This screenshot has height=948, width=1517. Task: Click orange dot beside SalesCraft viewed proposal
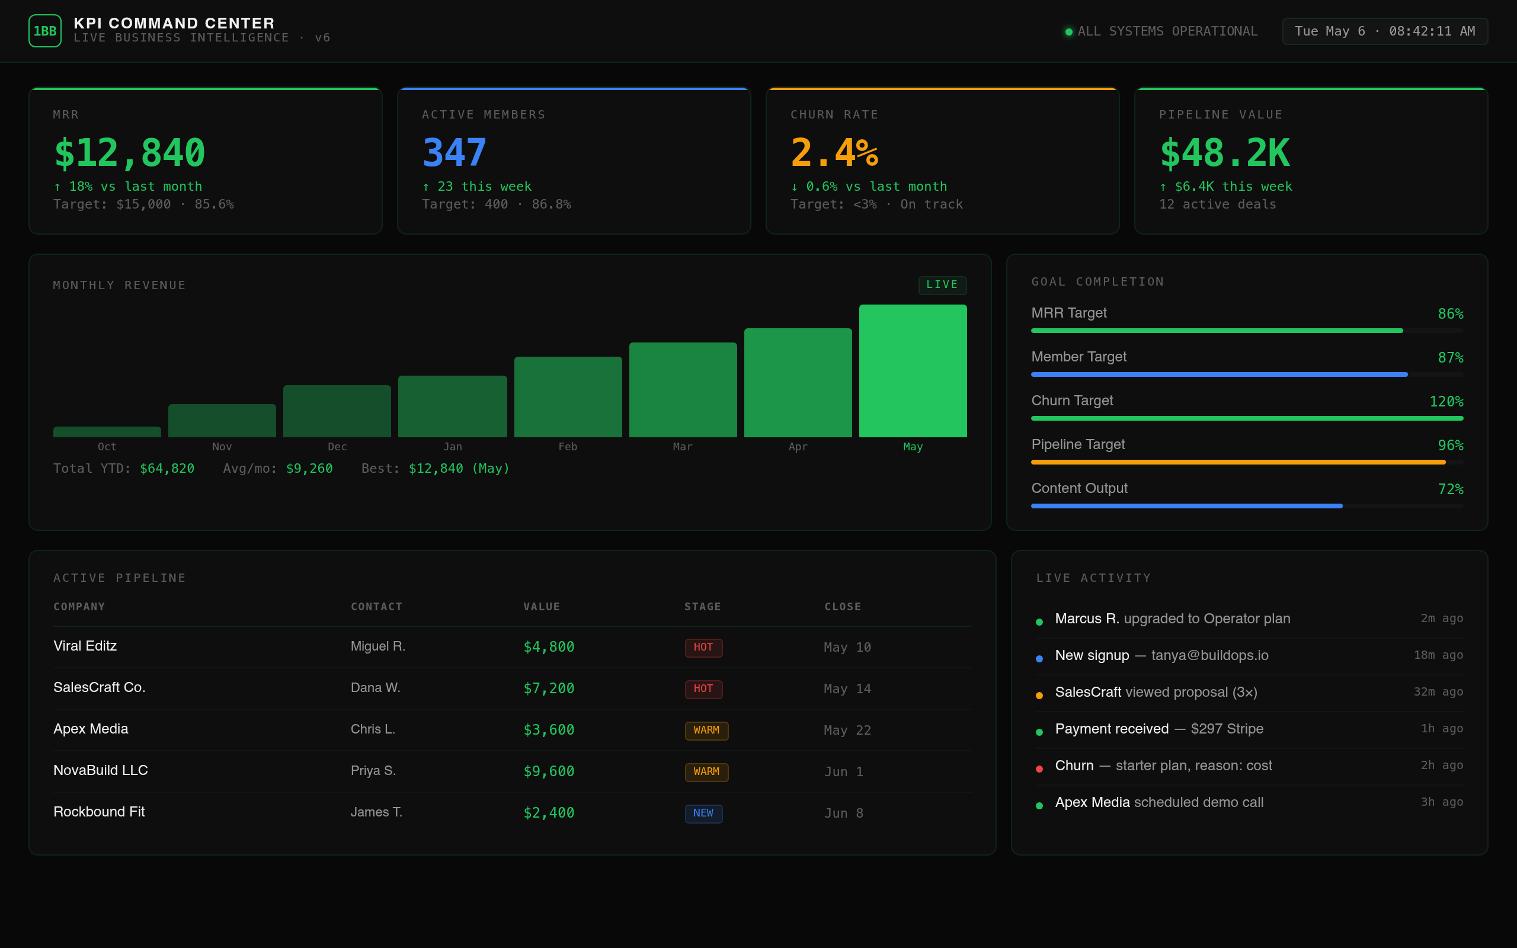(x=1039, y=696)
